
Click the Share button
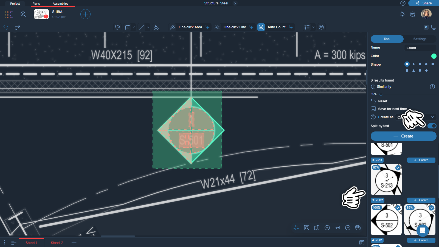pyautogui.click(x=424, y=3)
